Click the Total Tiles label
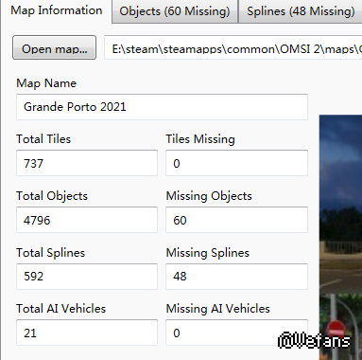Screen dimensions: 362x360 tap(43, 139)
